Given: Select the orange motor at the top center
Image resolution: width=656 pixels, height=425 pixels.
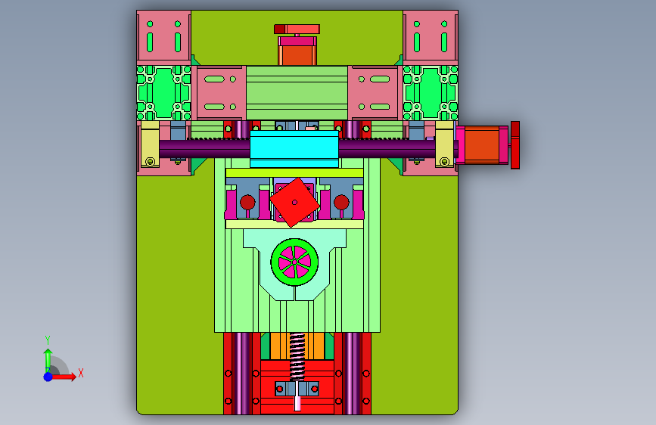Looking at the screenshot, I should (x=297, y=55).
